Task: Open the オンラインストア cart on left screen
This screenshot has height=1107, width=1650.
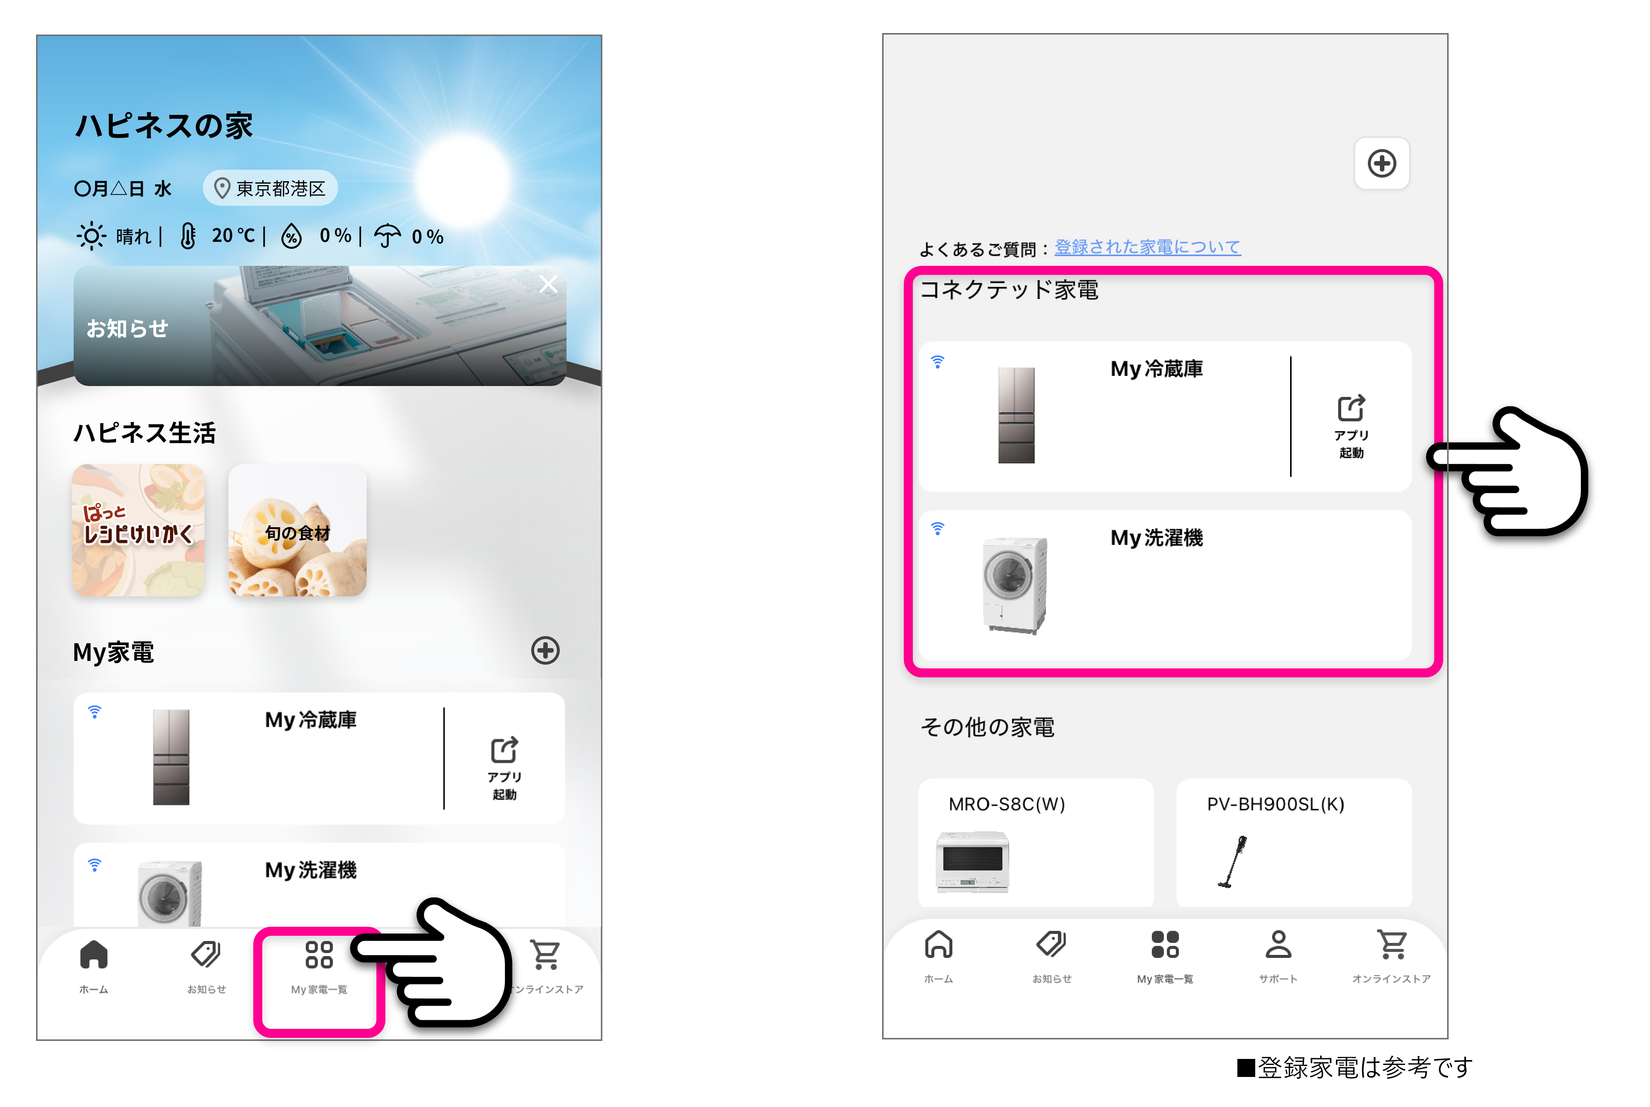Action: click(546, 967)
